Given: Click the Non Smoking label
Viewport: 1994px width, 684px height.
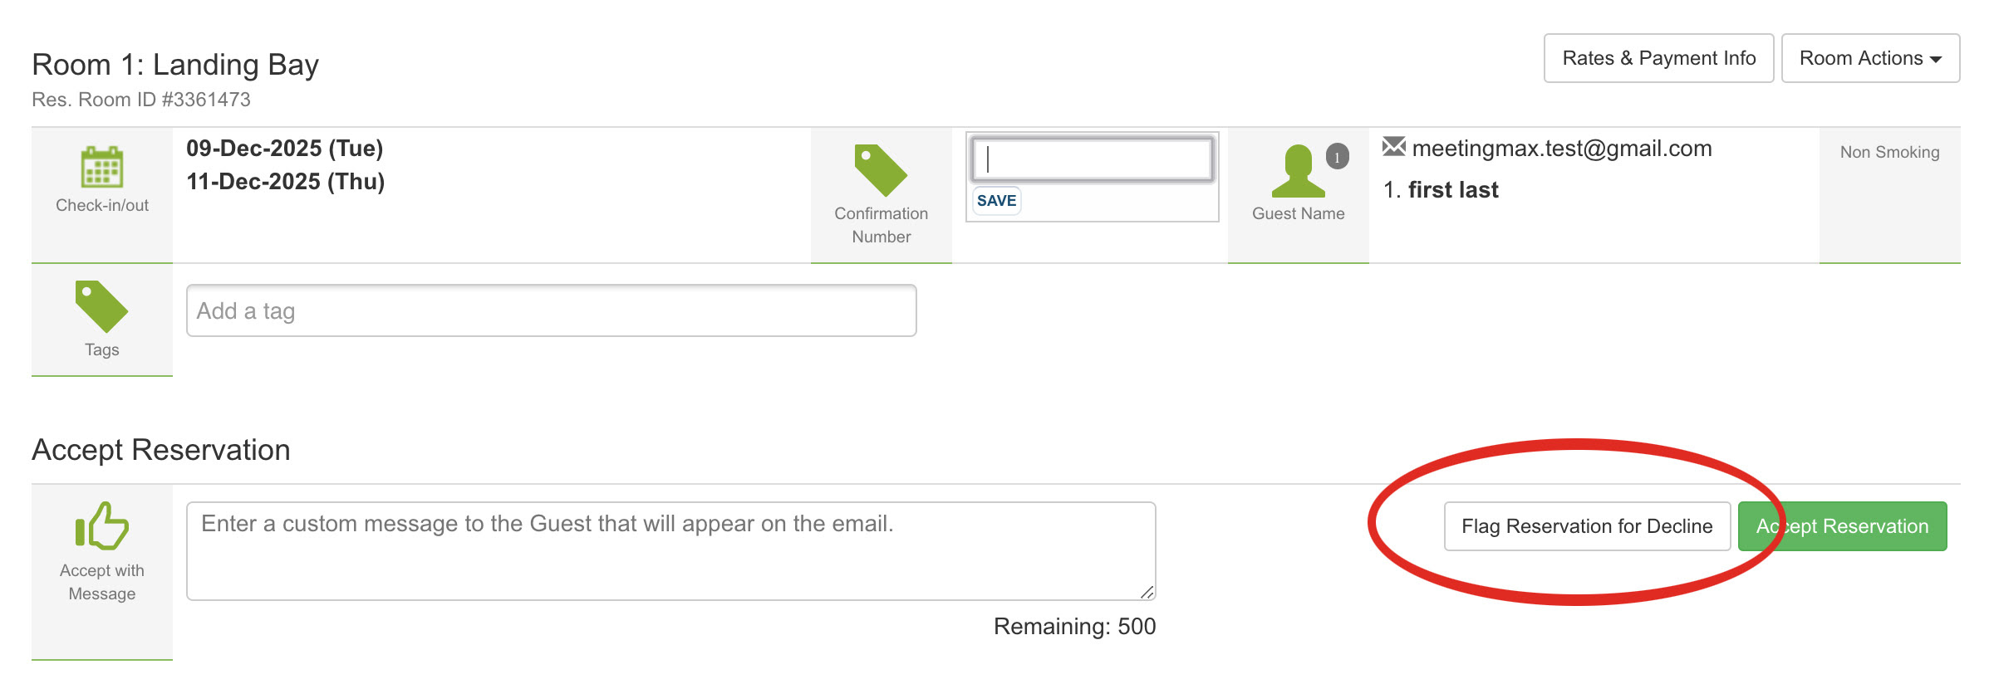Looking at the screenshot, I should click(1889, 152).
